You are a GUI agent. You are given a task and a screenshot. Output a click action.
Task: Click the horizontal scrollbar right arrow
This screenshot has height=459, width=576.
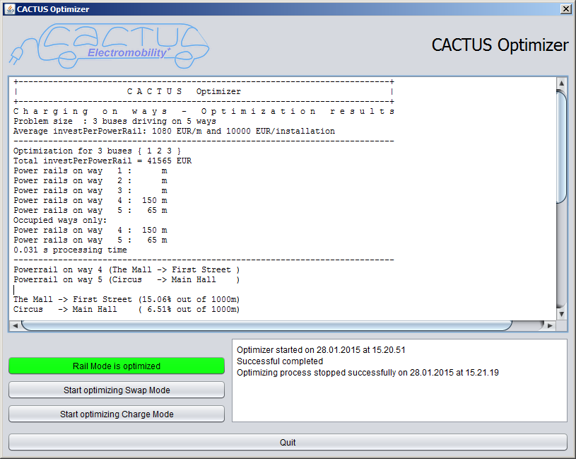click(x=550, y=325)
